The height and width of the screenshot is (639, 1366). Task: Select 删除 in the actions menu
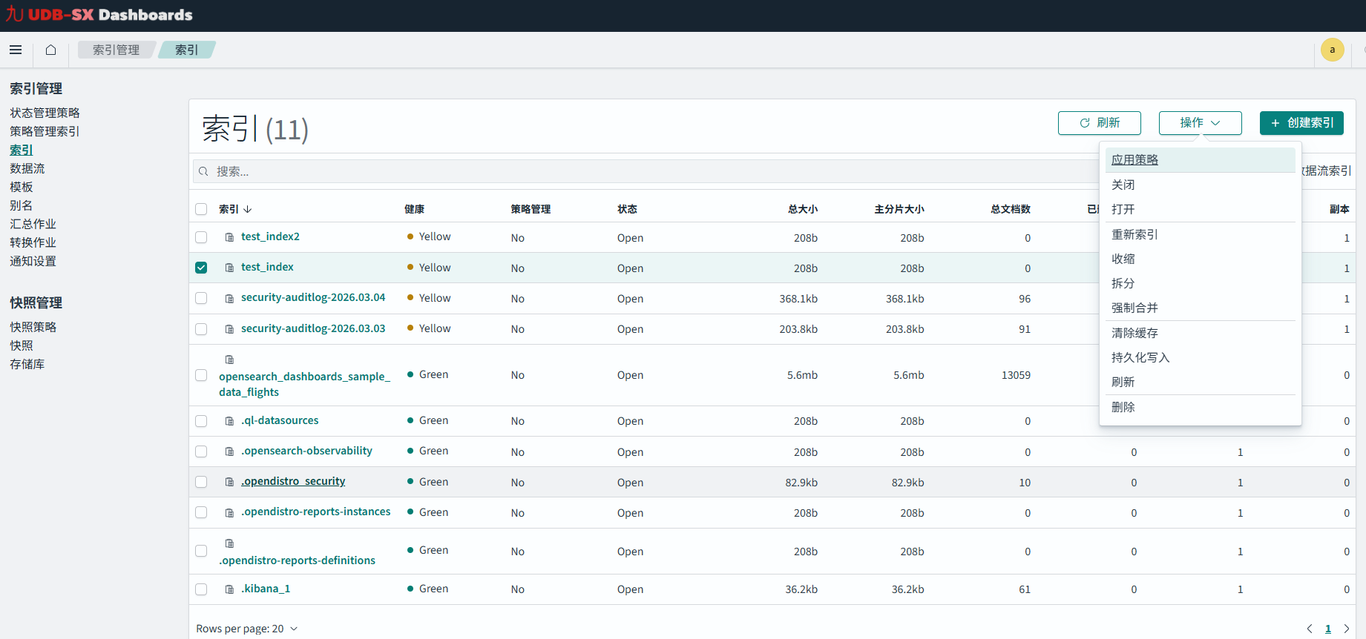pyautogui.click(x=1123, y=407)
